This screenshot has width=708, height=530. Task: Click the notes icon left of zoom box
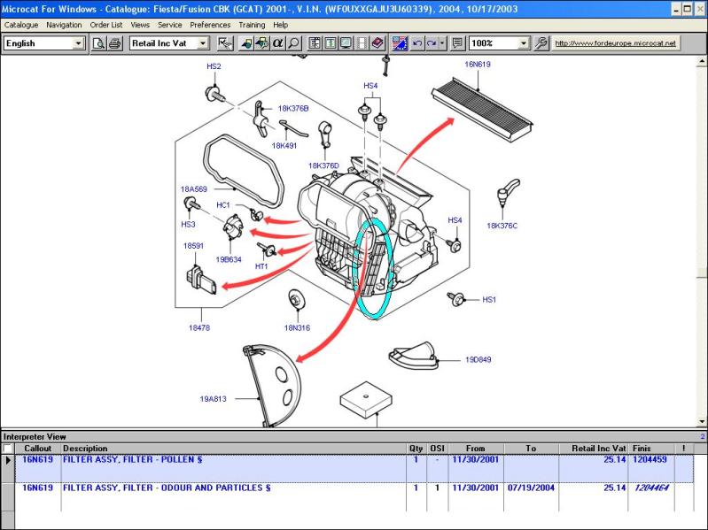457,42
